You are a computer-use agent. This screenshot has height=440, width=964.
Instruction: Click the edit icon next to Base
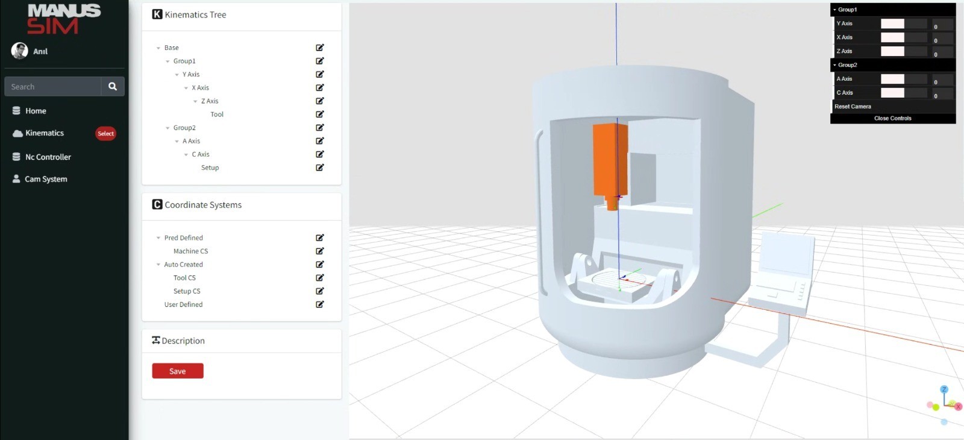point(320,48)
